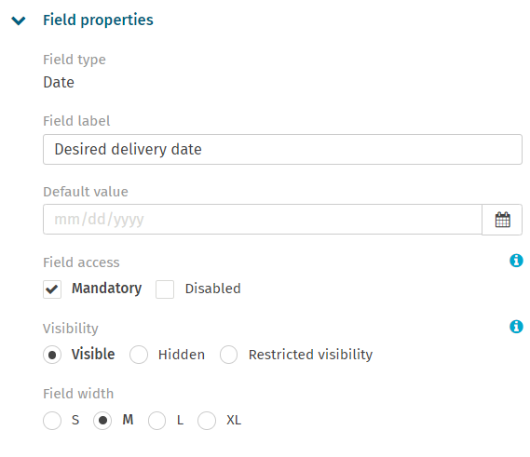
Task: Set field width to L
Action: point(156,421)
